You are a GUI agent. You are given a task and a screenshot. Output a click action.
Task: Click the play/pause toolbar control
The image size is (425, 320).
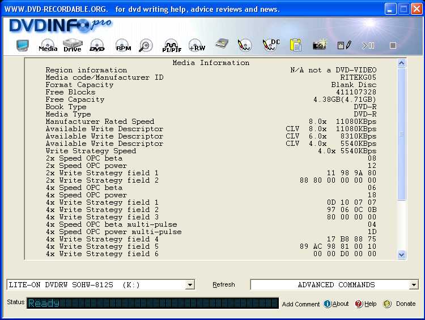pyautogui.click(x=368, y=45)
